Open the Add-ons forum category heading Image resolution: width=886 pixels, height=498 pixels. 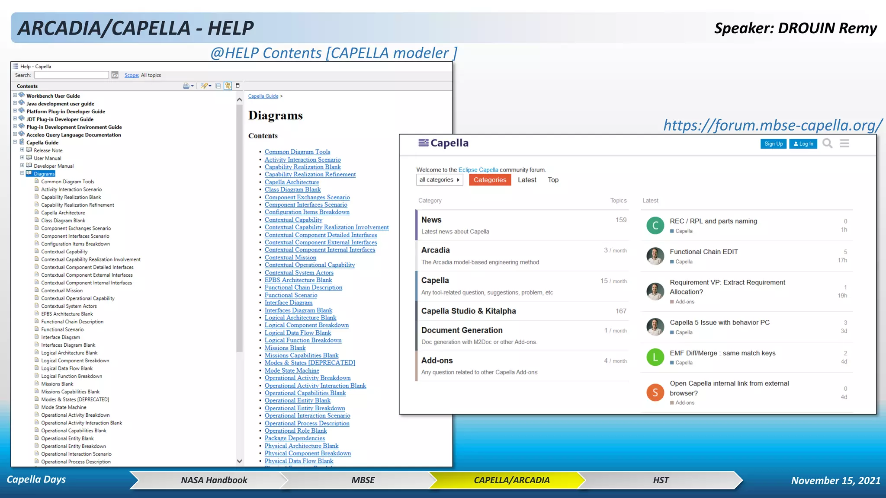[x=437, y=361]
